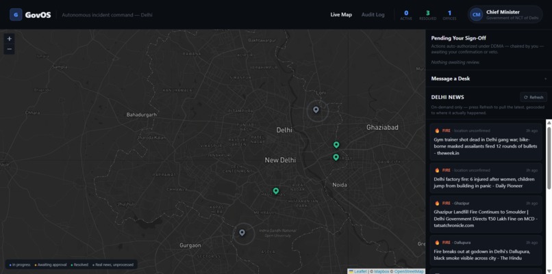The image size is (552, 274).
Task: Open the OpenStreetMap attribution link
Action: point(409,271)
